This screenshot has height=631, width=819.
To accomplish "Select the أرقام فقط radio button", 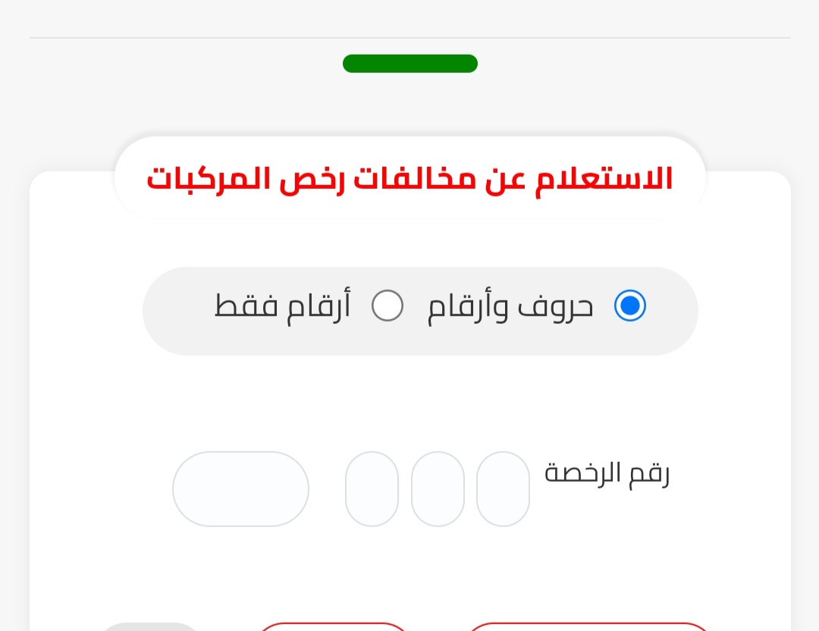I will coord(388,306).
